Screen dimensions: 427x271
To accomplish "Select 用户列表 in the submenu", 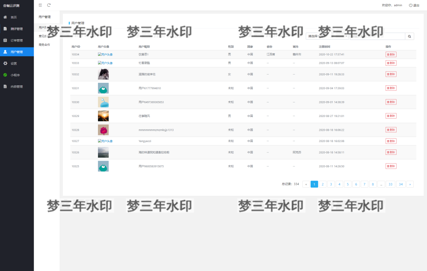I will (44, 27).
